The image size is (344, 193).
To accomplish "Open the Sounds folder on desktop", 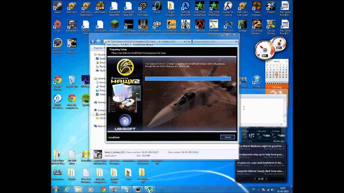I will tap(71, 174).
